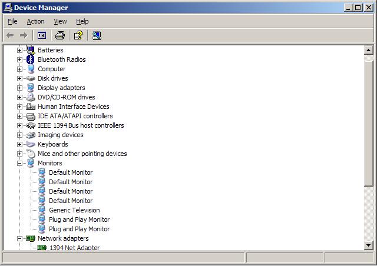
Task: Expand the Display adapters node
Action: [19, 88]
